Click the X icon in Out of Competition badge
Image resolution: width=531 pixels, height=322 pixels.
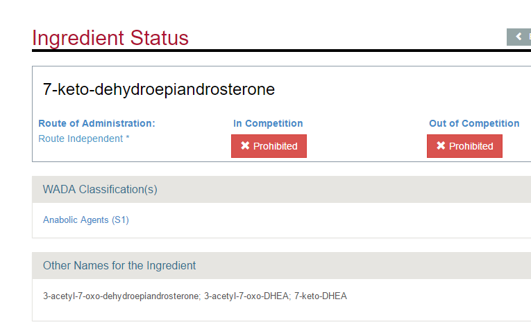[441, 145]
